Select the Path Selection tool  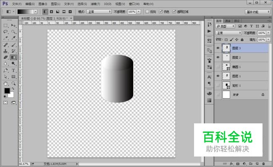pos(5,76)
